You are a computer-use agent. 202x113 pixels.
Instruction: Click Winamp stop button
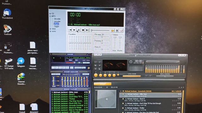click(64, 68)
